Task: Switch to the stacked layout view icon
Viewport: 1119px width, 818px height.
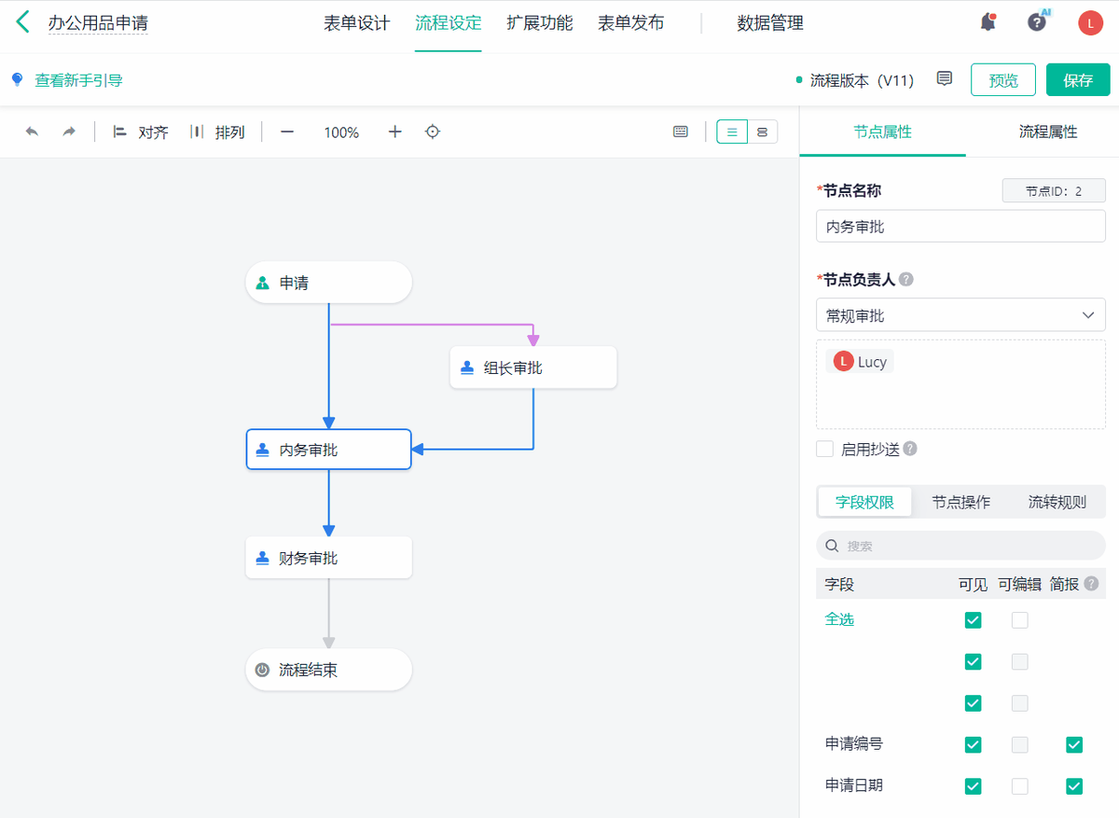Action: tap(762, 132)
